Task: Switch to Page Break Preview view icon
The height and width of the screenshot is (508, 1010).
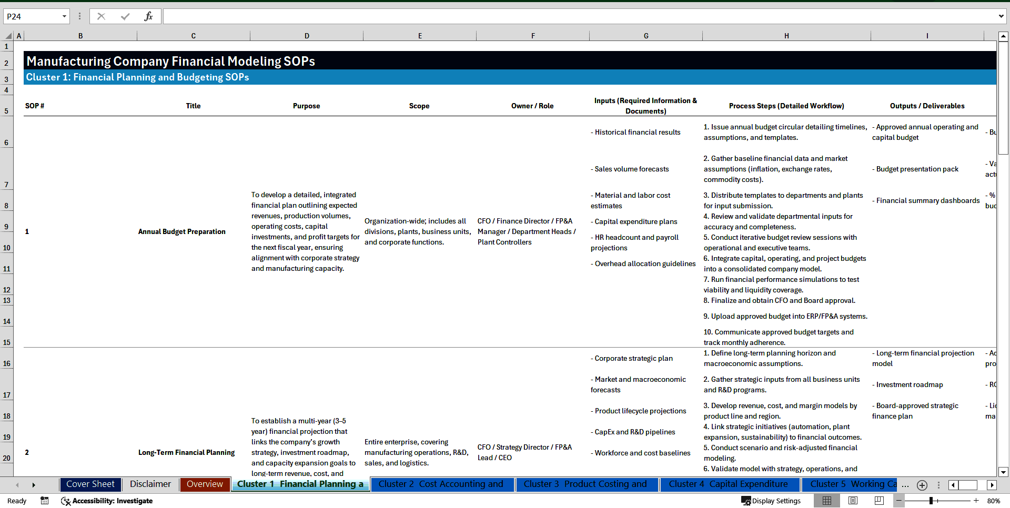Action: (878, 501)
